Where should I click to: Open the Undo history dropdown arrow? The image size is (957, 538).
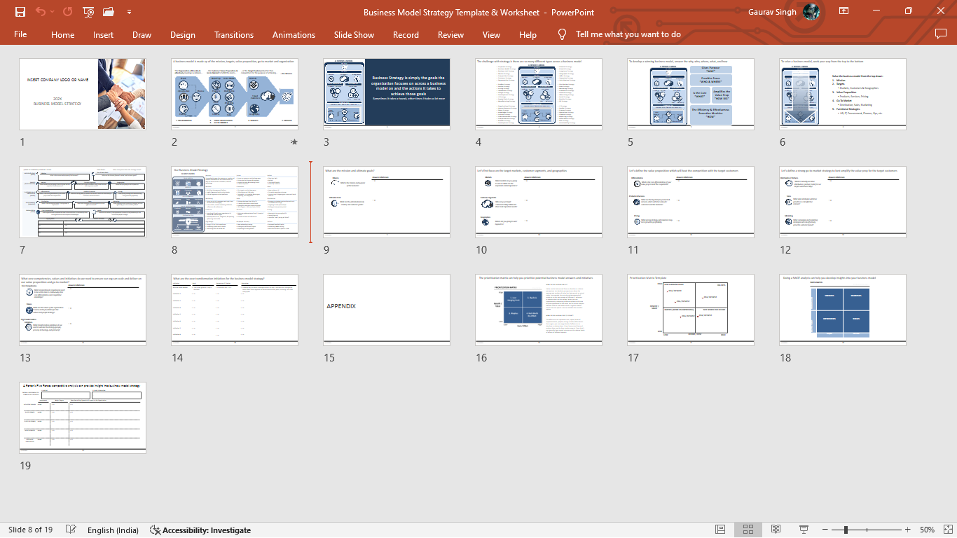click(x=53, y=12)
